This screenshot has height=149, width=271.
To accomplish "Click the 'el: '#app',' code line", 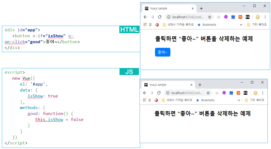I will 34,84.
